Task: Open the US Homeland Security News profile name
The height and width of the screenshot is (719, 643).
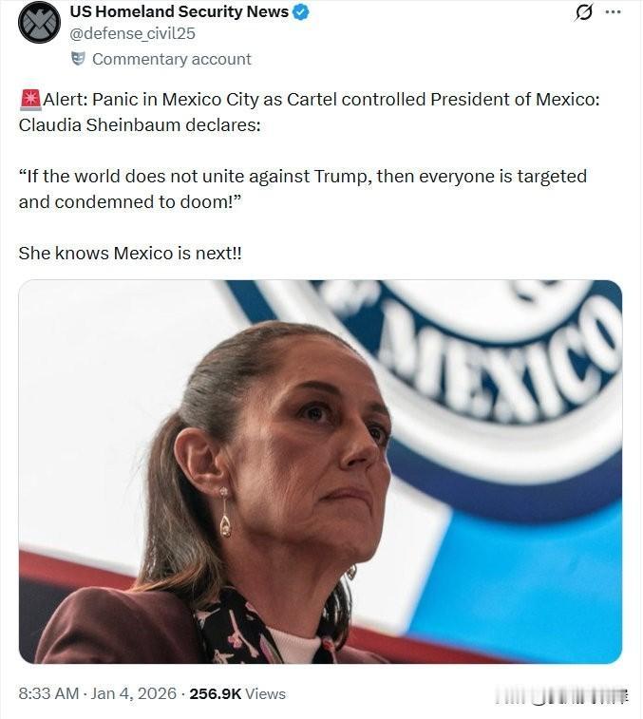Action: tap(180, 12)
